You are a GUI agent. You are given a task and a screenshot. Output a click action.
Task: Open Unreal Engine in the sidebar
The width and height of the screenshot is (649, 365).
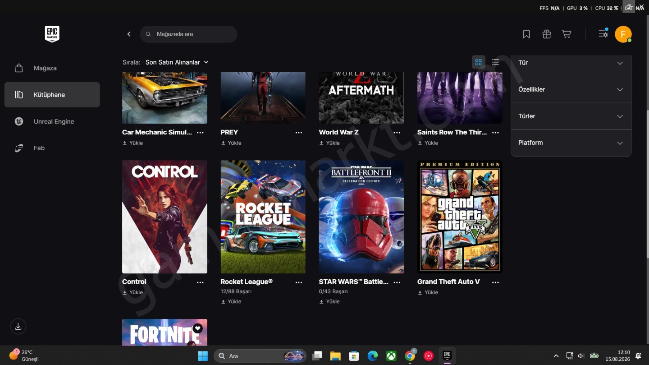click(52, 121)
